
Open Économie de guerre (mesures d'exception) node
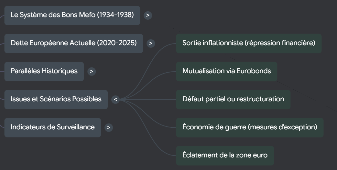tap(250, 127)
